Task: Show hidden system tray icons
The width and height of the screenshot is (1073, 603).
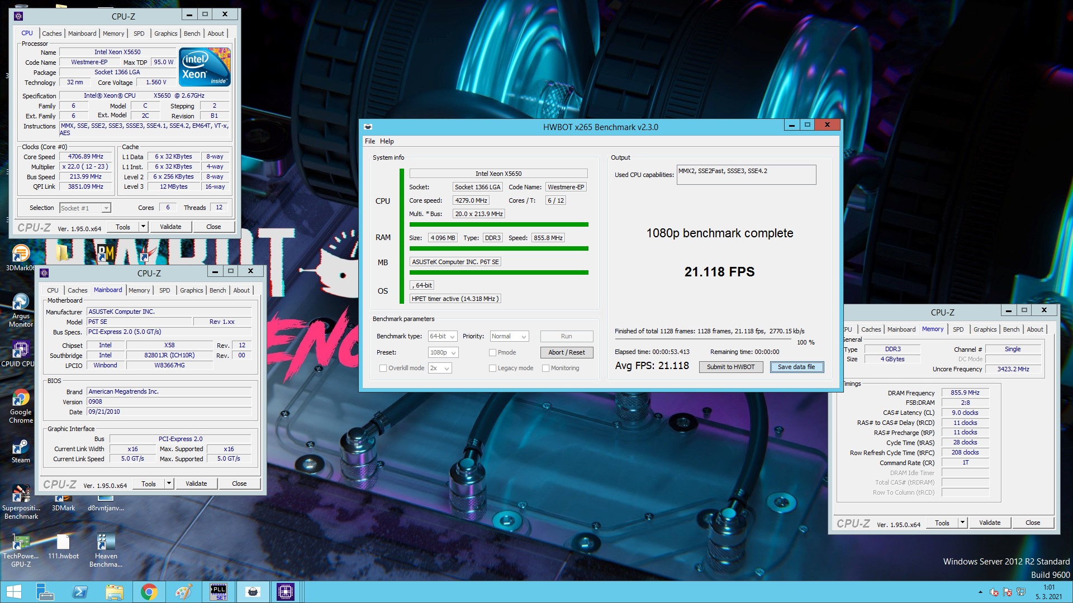Action: coord(980,592)
